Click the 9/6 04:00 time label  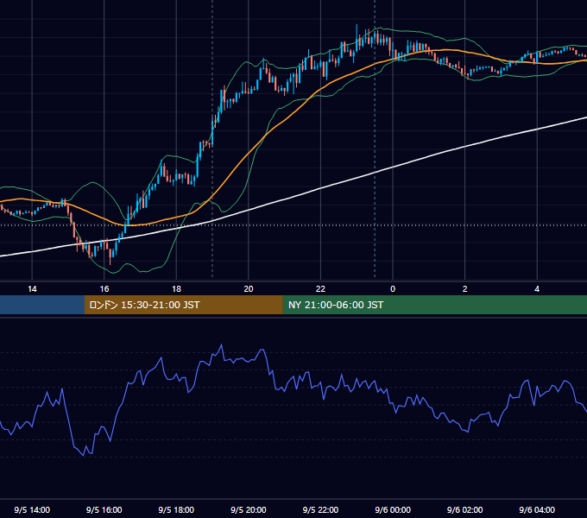(x=537, y=509)
